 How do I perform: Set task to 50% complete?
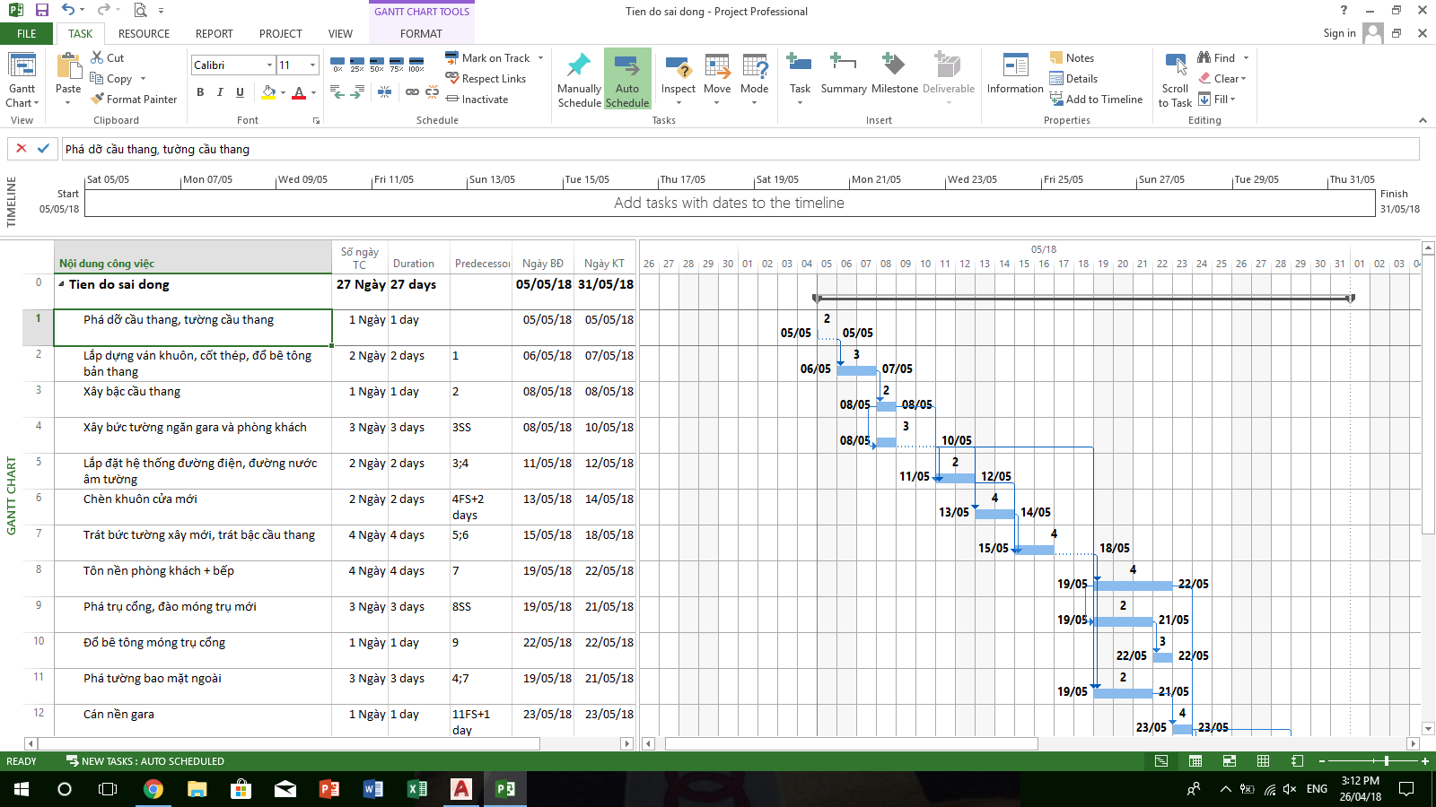click(377, 65)
